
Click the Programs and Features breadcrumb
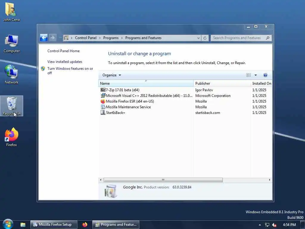pos(143,38)
